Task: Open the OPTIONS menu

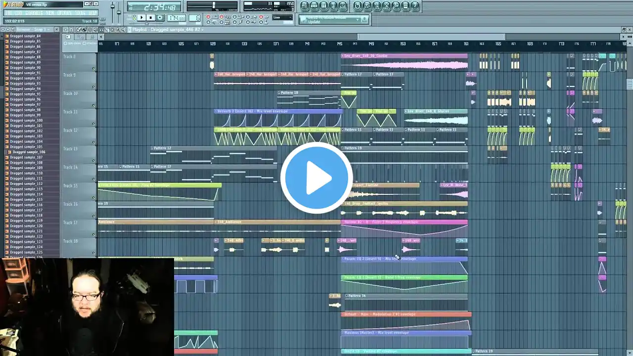Action: [64, 13]
